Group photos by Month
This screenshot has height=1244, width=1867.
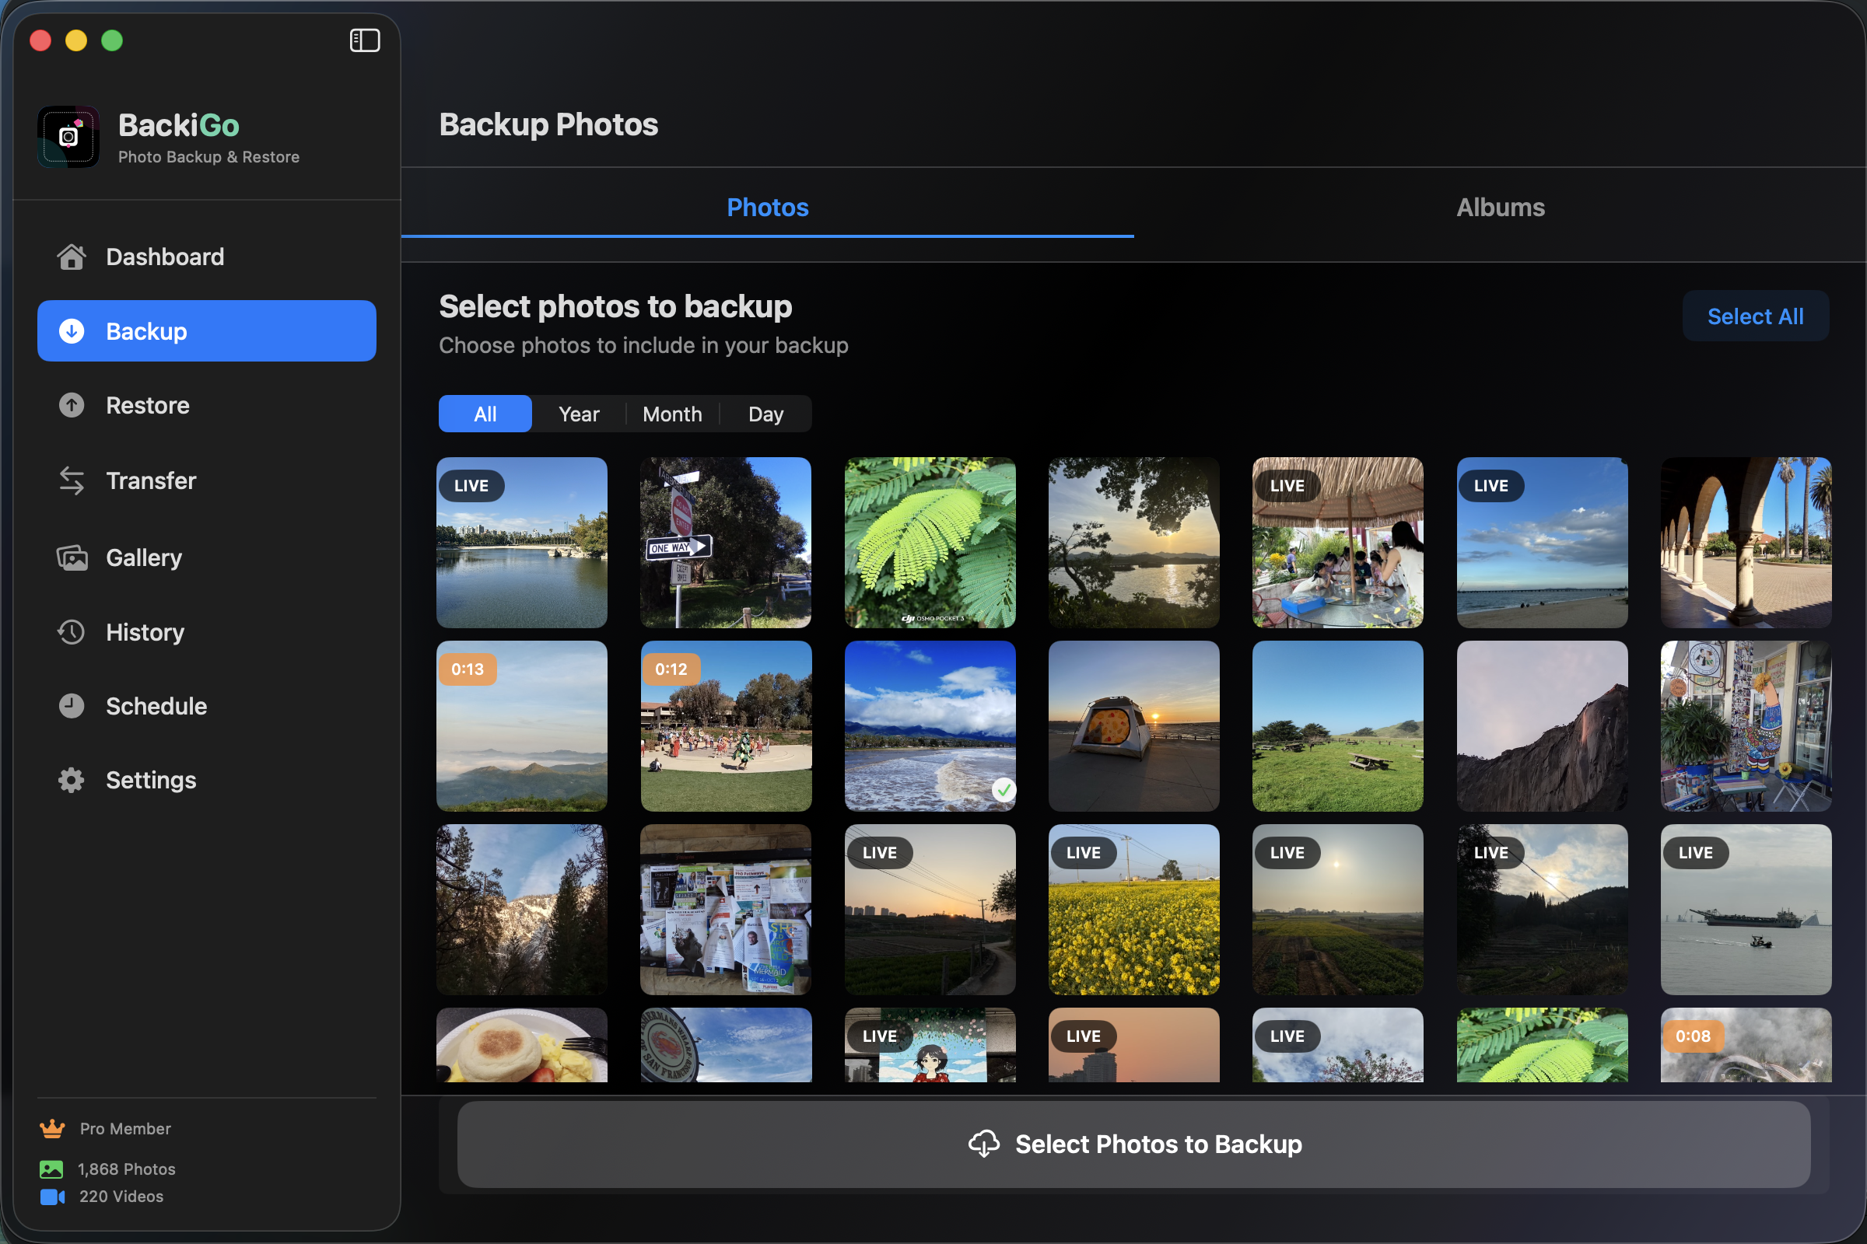click(x=672, y=414)
